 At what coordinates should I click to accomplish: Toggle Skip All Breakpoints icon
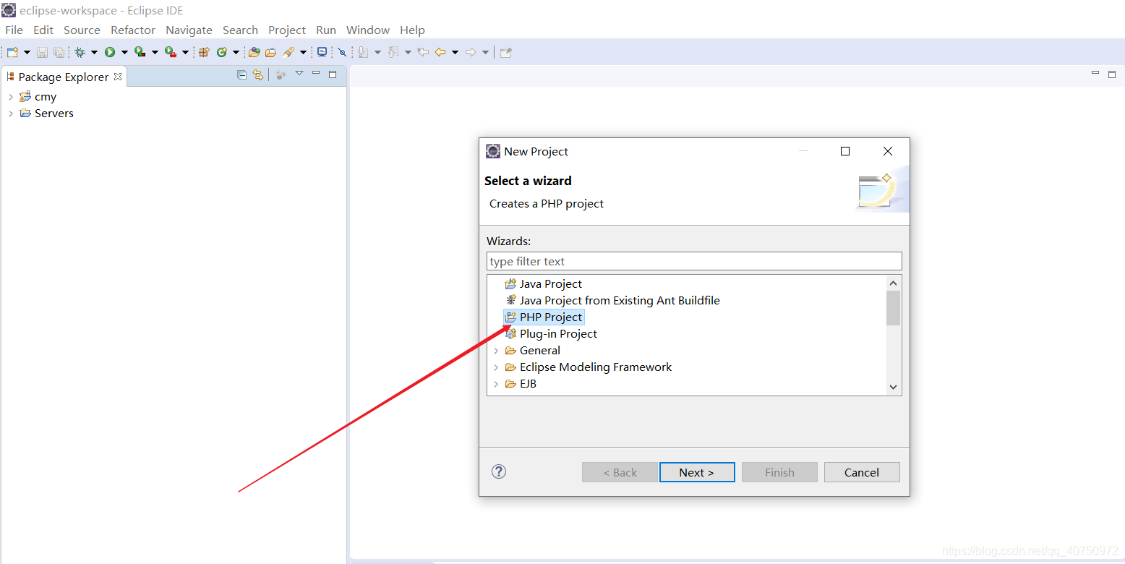point(342,52)
